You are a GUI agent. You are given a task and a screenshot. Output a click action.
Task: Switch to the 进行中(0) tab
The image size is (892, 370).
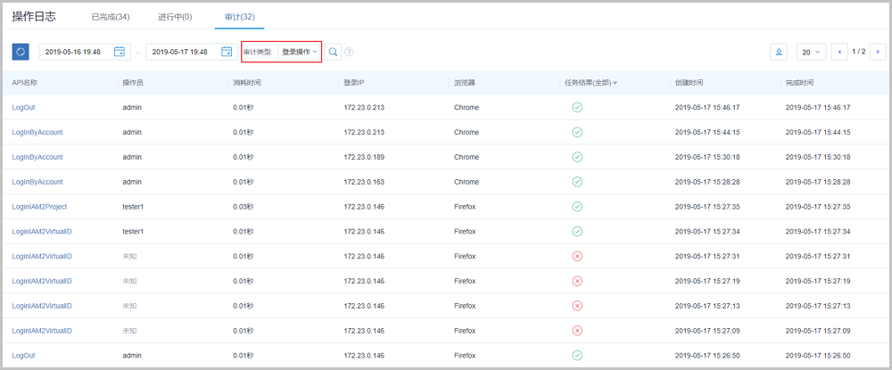point(174,16)
